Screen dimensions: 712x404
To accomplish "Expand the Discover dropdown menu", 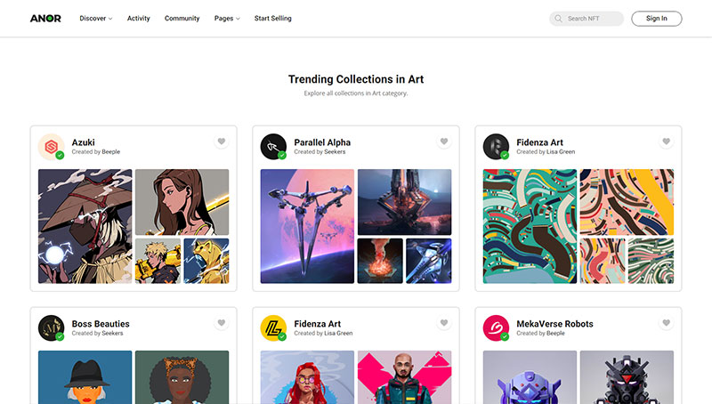I will [x=96, y=19].
